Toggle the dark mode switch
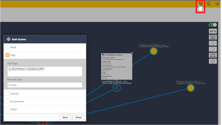 (213, 25)
